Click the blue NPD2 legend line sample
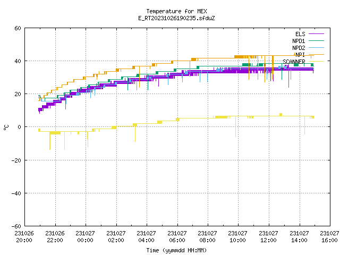 316,47
